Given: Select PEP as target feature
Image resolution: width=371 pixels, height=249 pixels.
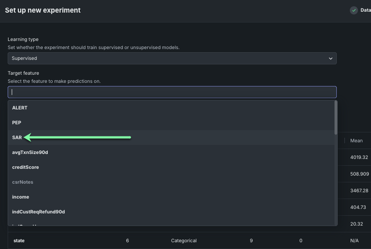Looking at the screenshot, I should pyautogui.click(x=17, y=122).
